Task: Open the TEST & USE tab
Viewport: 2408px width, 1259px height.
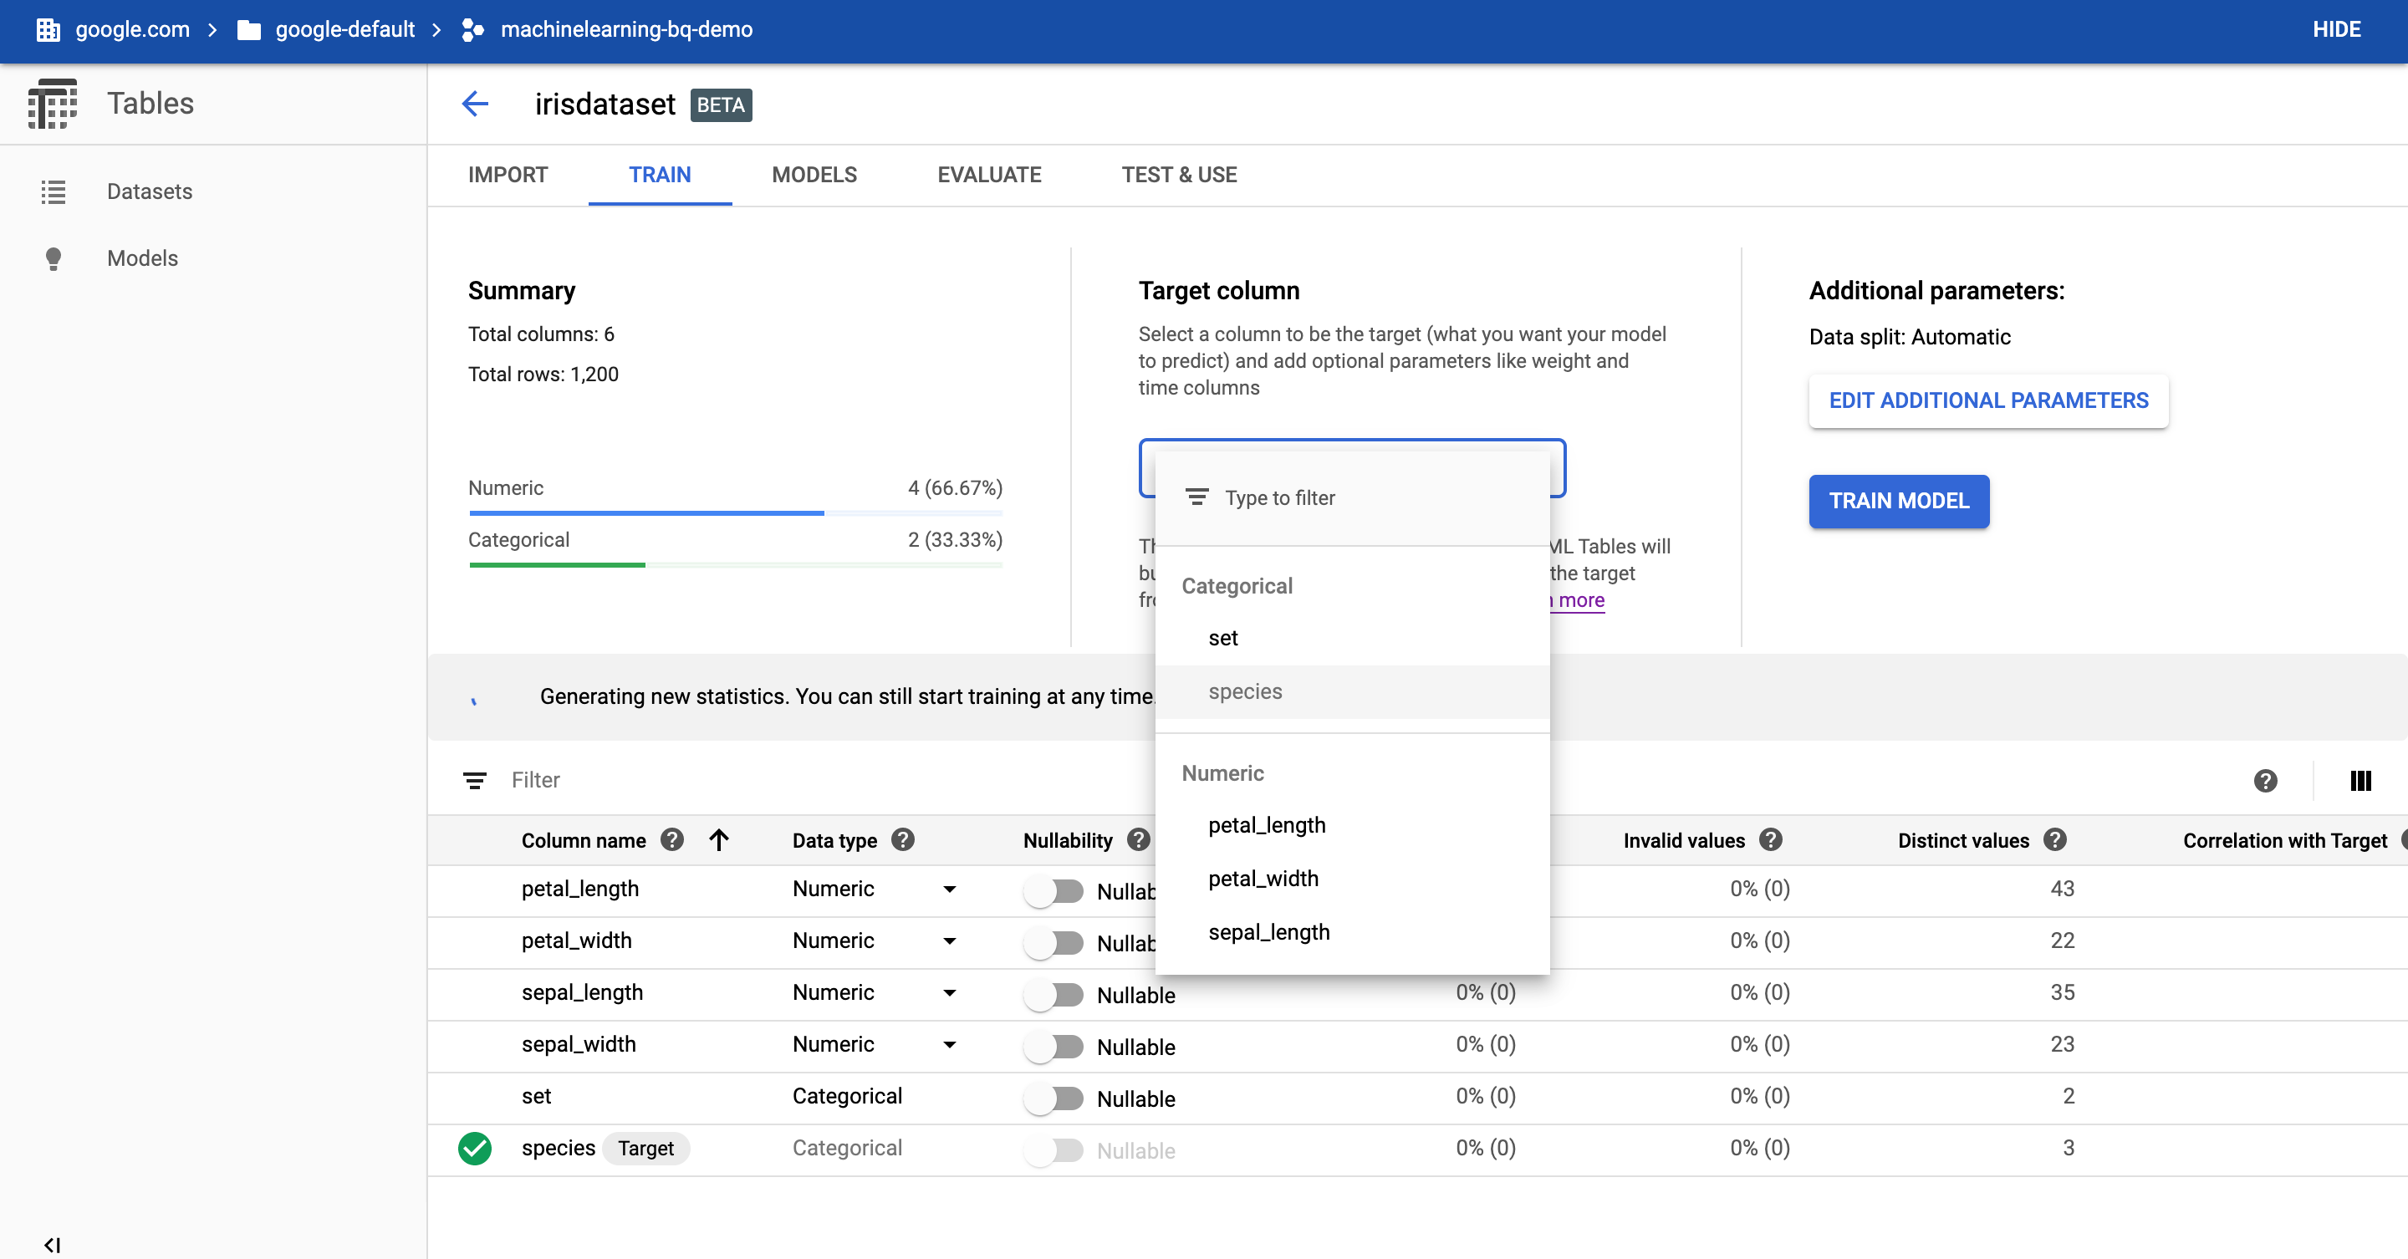Action: 1179,175
